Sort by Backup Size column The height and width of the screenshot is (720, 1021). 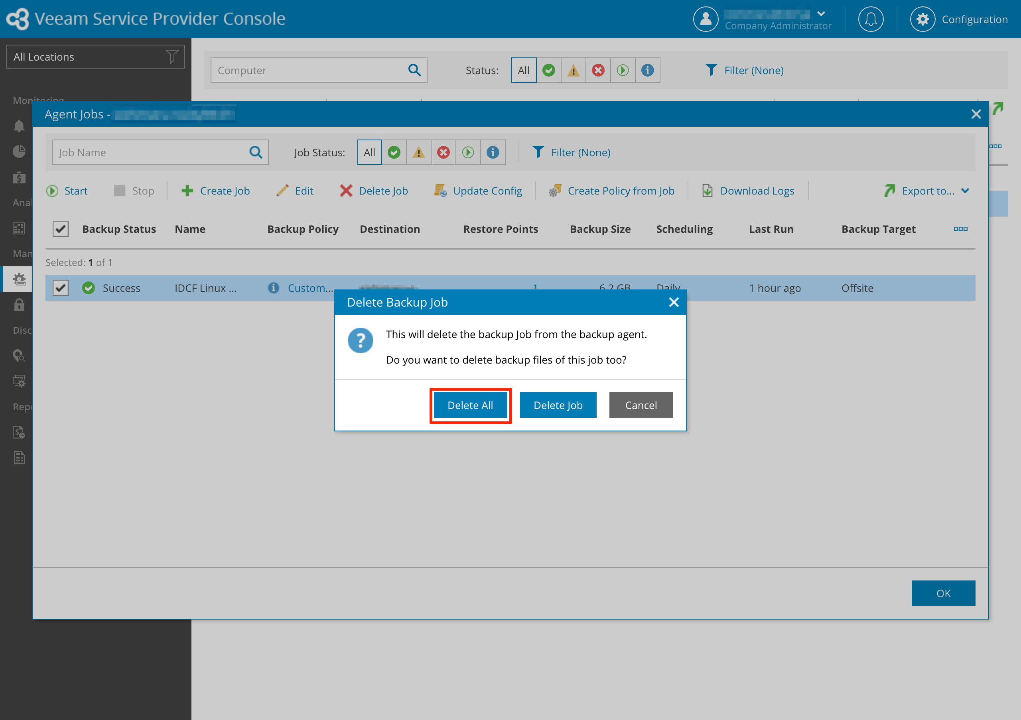600,229
